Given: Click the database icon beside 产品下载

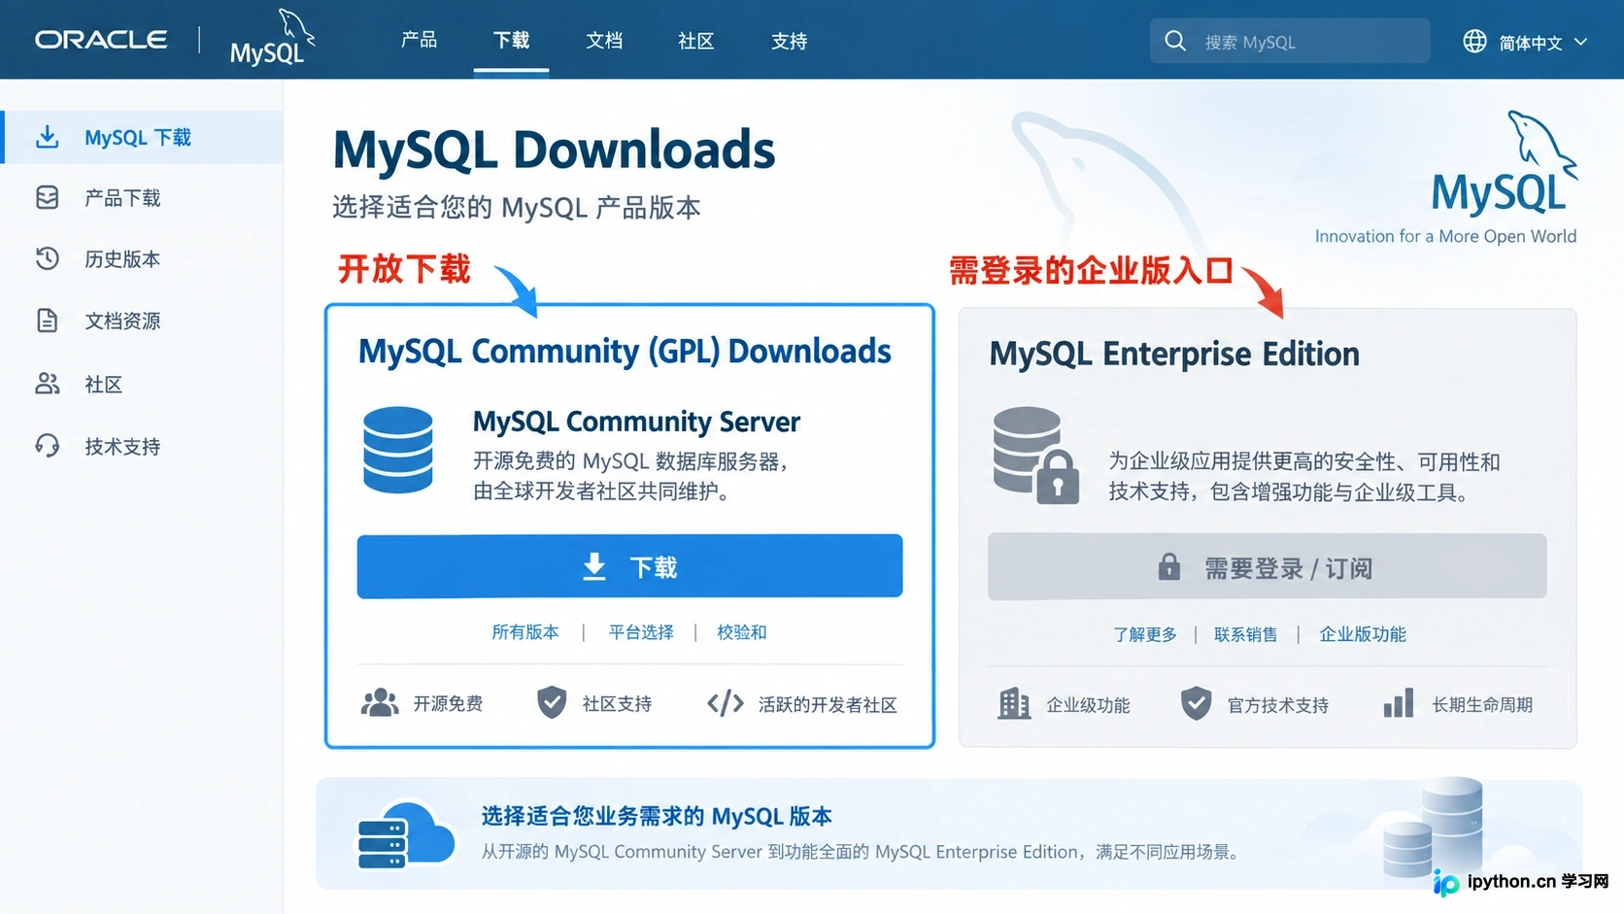Looking at the screenshot, I should 47,197.
